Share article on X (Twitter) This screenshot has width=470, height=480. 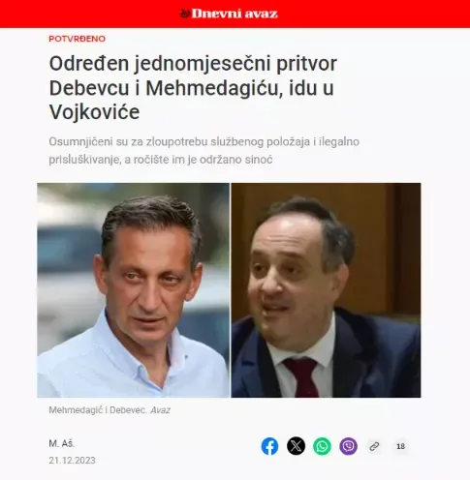[x=296, y=446]
